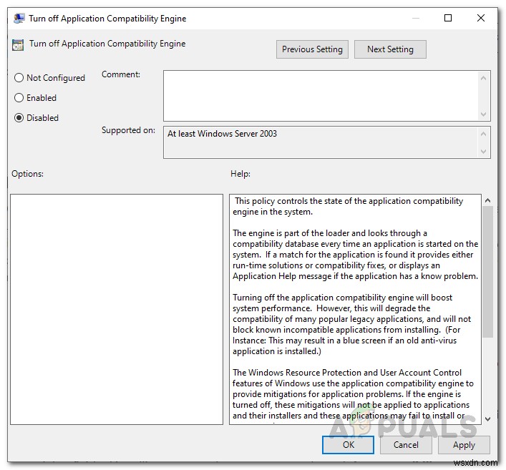Click the Supported on scroll-up arrow
Viewport: 506px width, 470px height.
pos(483,134)
